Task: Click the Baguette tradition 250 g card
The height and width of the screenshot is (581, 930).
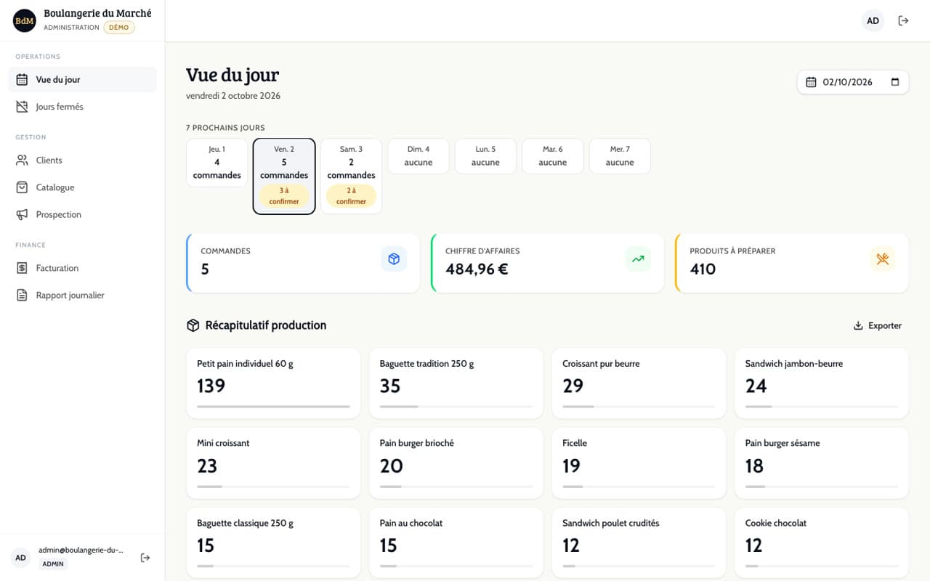Action: pyautogui.click(x=456, y=383)
